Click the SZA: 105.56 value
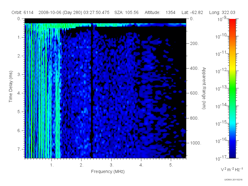The image size is (248, 186). [x=126, y=12]
